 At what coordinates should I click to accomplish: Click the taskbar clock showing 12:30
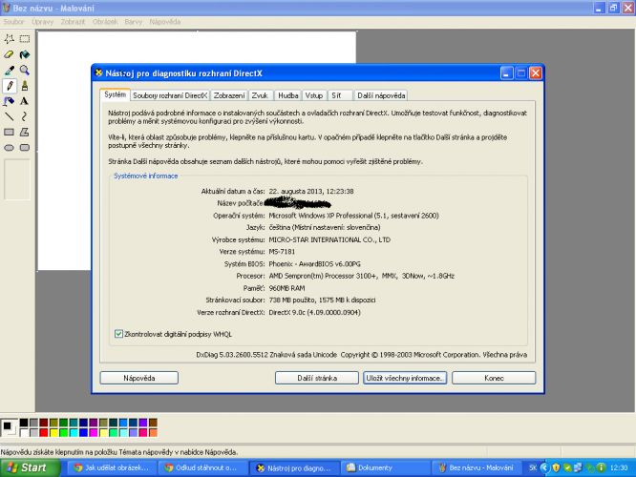click(x=619, y=467)
